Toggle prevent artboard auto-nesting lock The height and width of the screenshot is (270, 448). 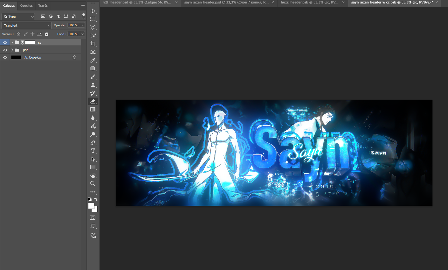(40, 34)
